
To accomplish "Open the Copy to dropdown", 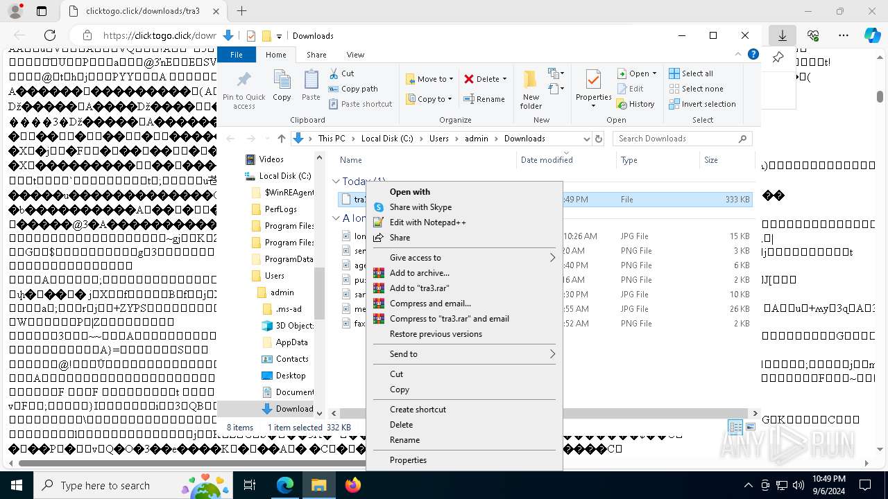I will tap(429, 99).
